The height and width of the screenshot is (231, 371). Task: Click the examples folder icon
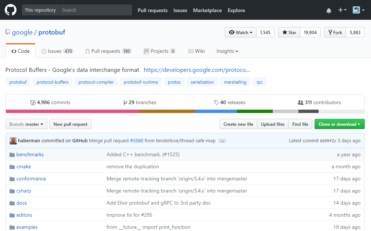[12, 227]
